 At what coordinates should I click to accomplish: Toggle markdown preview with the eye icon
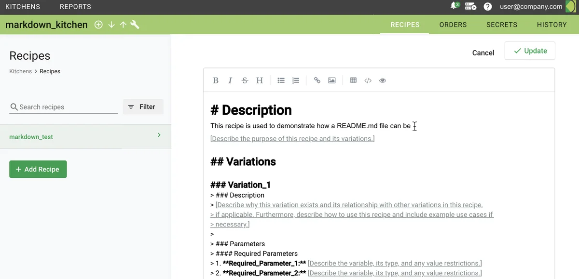[383, 80]
